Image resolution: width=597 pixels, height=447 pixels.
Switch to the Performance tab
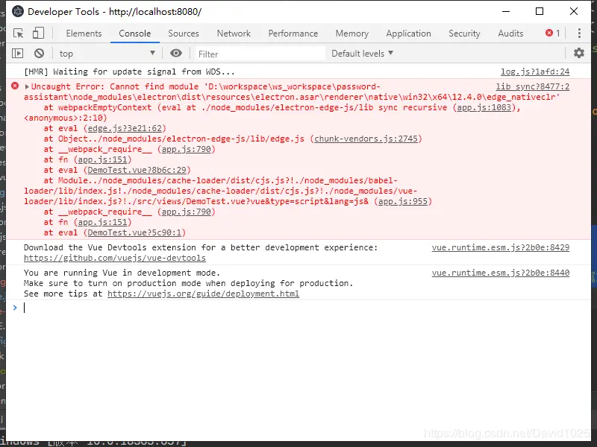pyautogui.click(x=293, y=34)
